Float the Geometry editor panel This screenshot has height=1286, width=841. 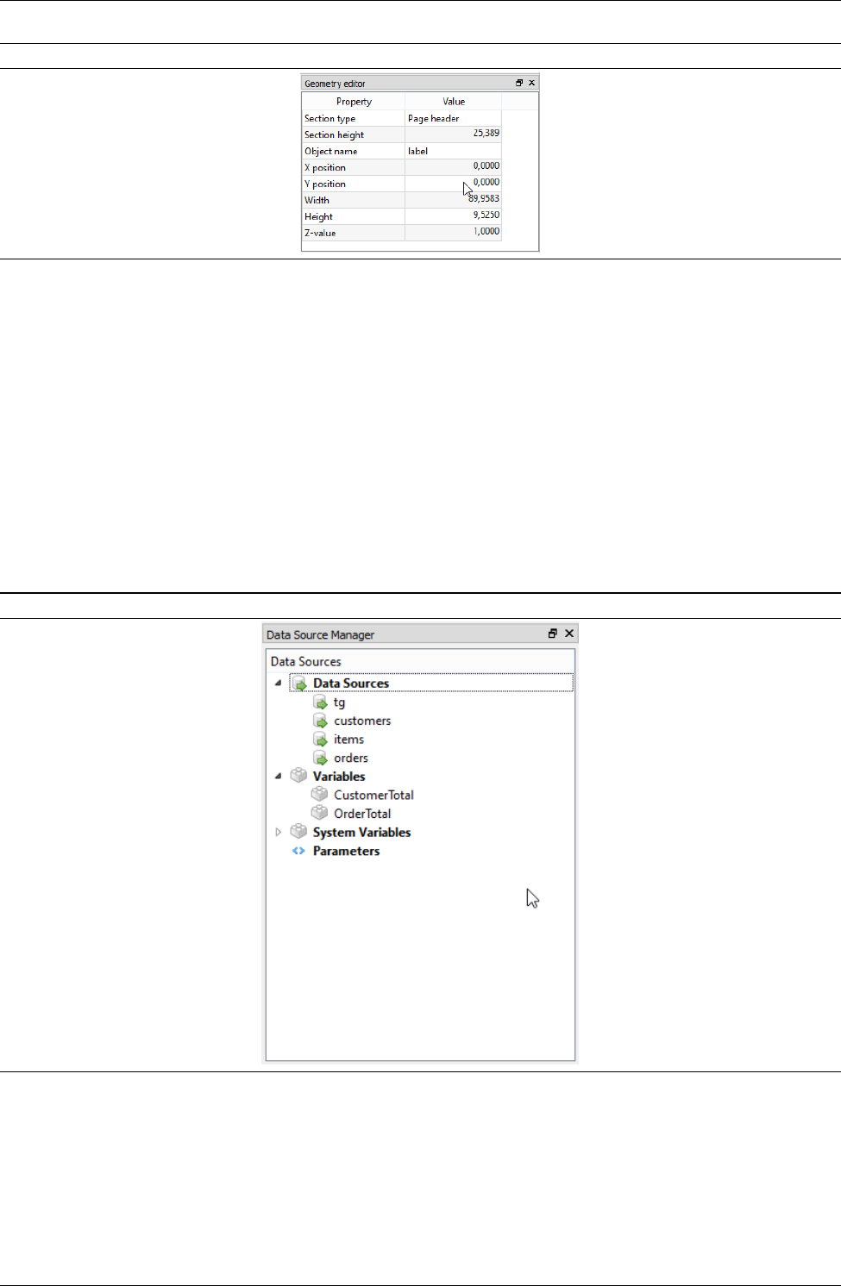pos(519,83)
